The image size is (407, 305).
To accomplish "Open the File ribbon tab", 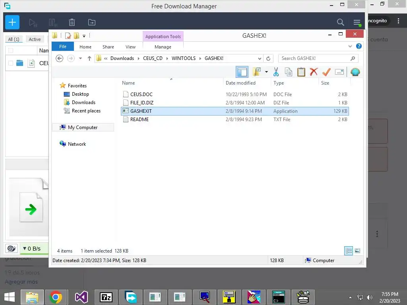I will coord(63,46).
